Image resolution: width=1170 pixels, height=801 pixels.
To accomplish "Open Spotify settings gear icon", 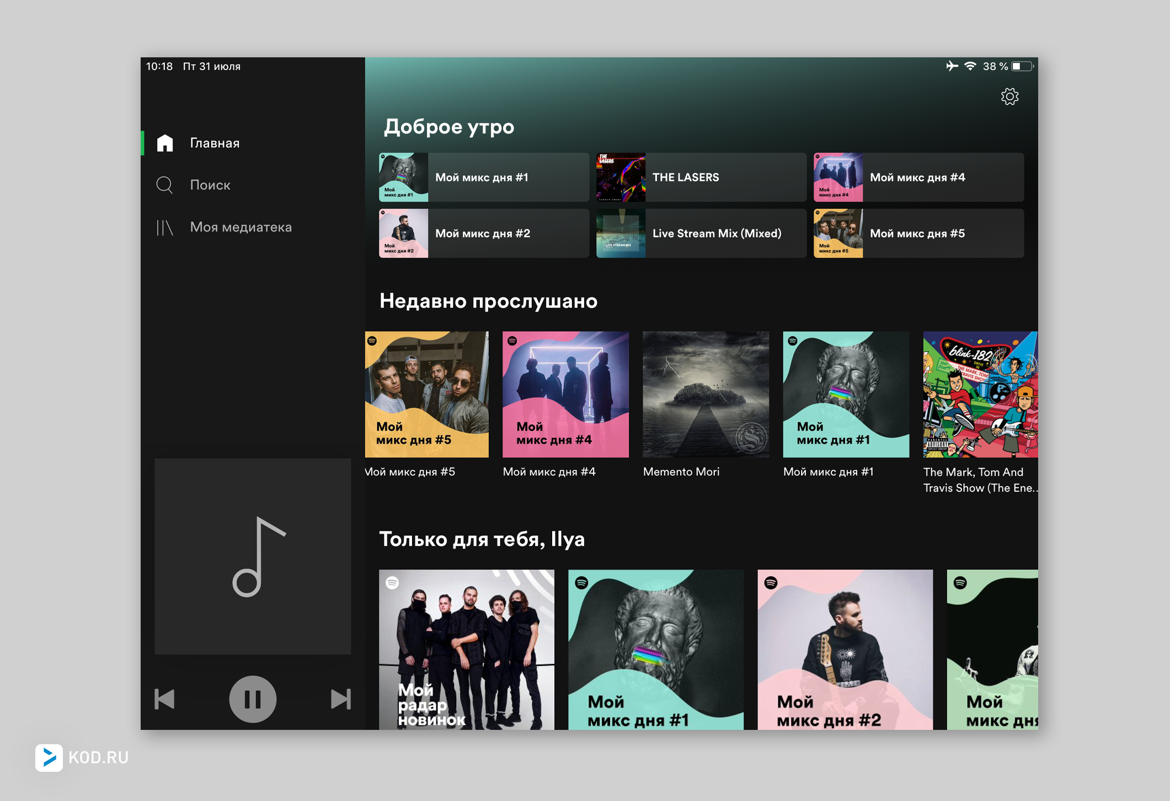I will pos(1009,96).
